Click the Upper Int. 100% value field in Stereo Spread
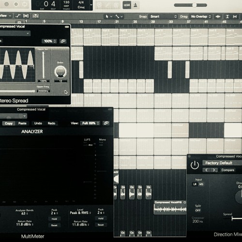Image resolution: width=242 pixels, height=242 pixels. pyautogui.click(x=43, y=81)
